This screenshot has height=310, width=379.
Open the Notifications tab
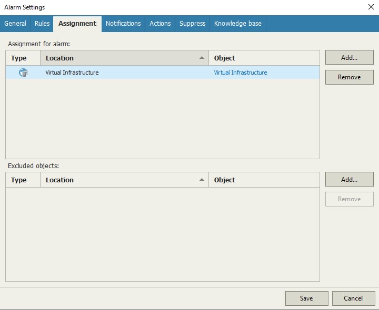pos(123,24)
